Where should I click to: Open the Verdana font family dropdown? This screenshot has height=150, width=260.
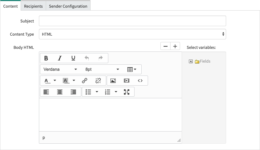click(x=60, y=69)
